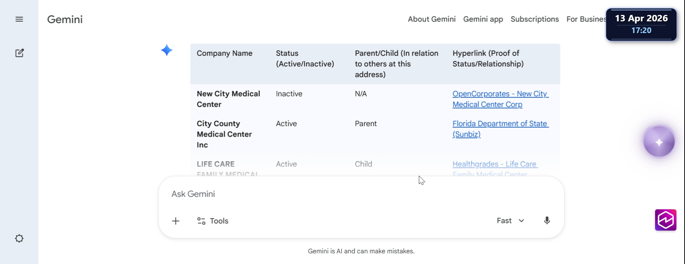The height and width of the screenshot is (264, 685).
Task: Open About Gemini page
Action: point(432,19)
